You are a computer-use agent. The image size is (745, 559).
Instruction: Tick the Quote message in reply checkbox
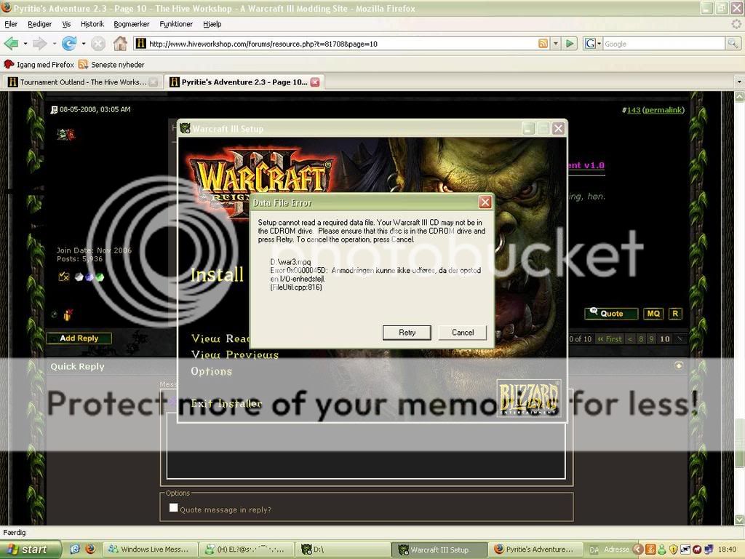pyautogui.click(x=173, y=507)
